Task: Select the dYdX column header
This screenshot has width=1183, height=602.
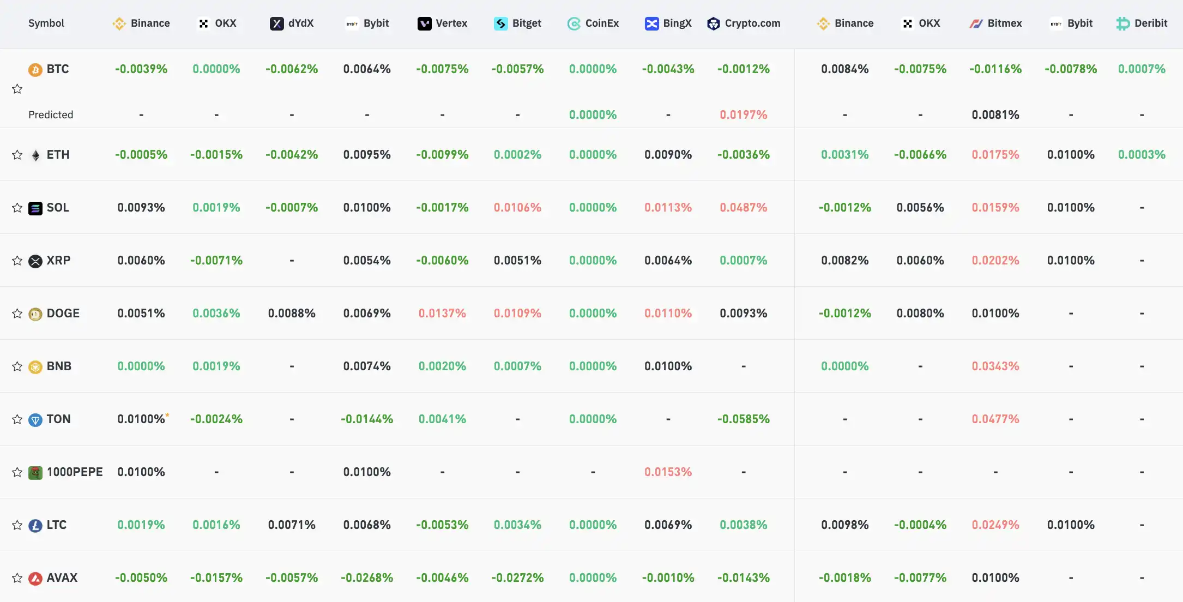Action: click(292, 23)
